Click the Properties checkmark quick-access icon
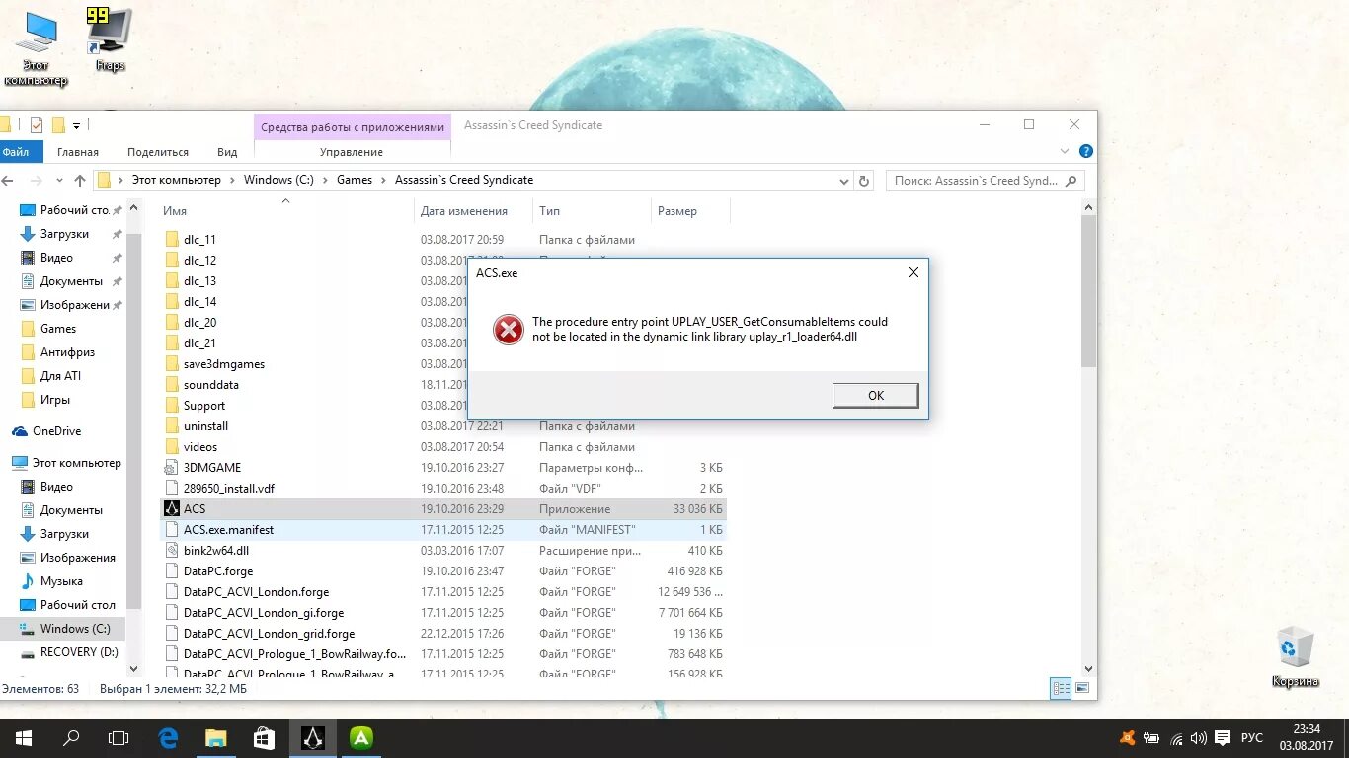 point(37,125)
